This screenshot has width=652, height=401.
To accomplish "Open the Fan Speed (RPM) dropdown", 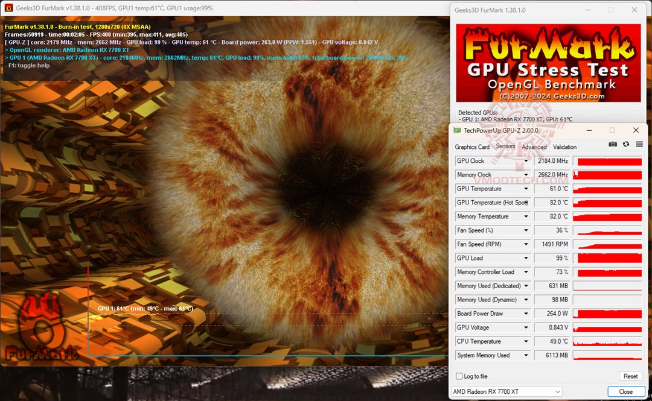I will [x=526, y=244].
